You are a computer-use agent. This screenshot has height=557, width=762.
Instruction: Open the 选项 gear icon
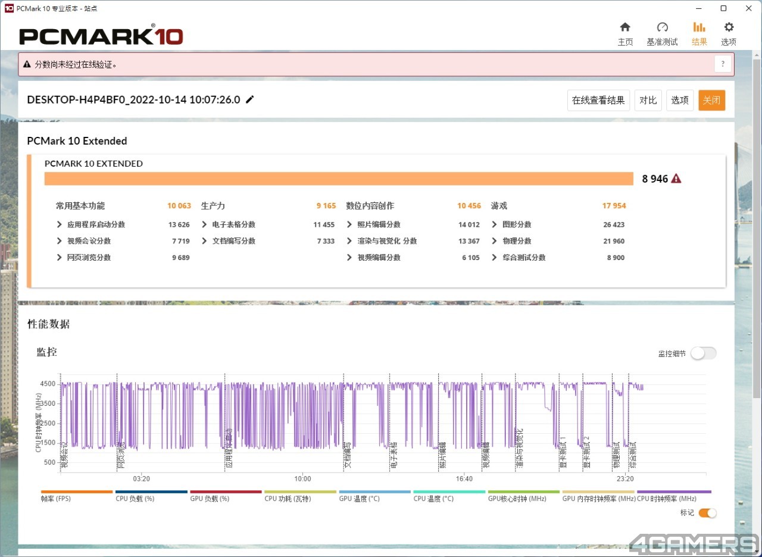pyautogui.click(x=729, y=27)
